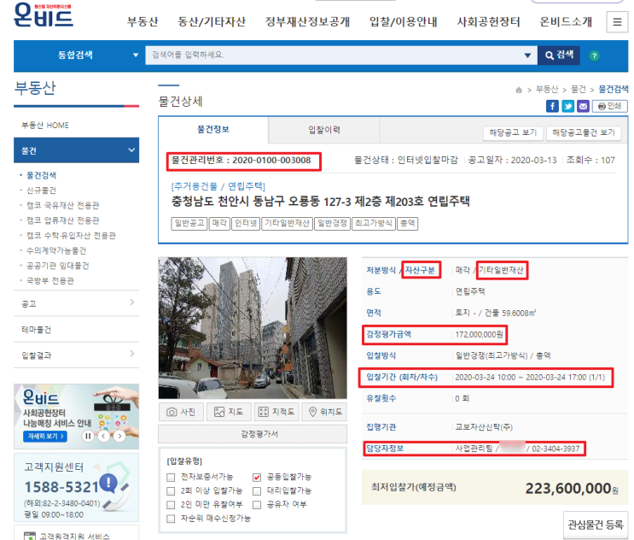This screenshot has width=634, height=540.
Task: Share page on Facebook
Action: 552,106
